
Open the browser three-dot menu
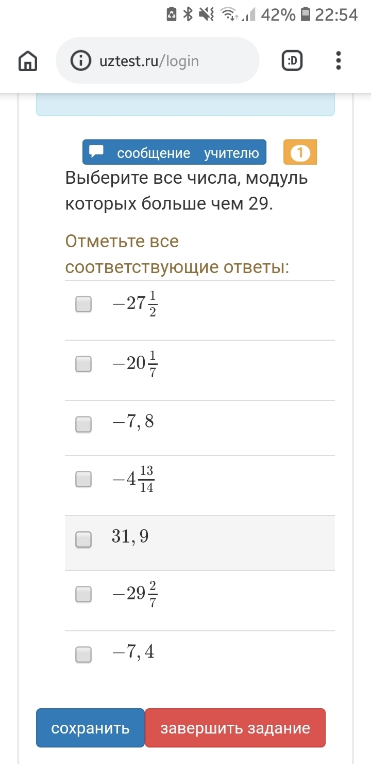339,61
